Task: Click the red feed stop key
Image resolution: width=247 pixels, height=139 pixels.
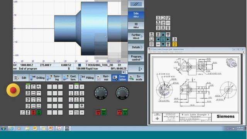Action: coord(120,112)
